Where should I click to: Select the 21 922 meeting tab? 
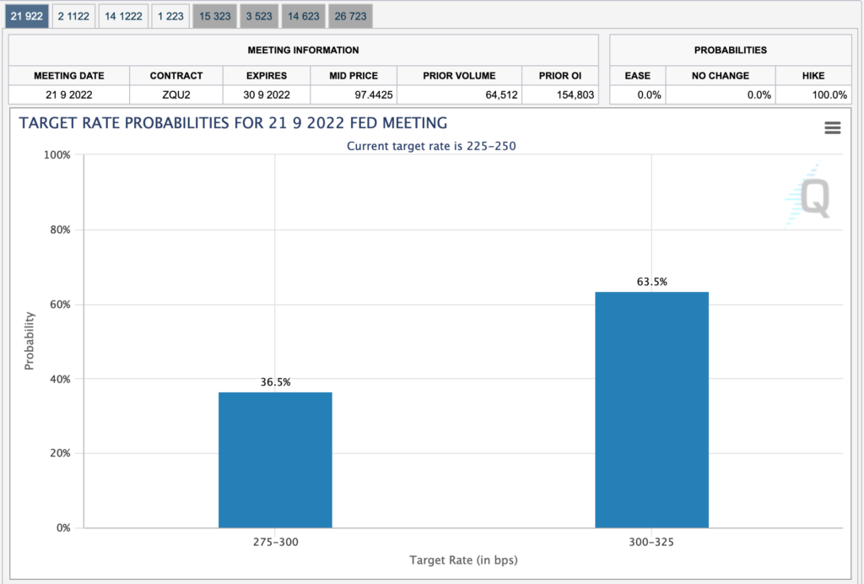pyautogui.click(x=27, y=16)
